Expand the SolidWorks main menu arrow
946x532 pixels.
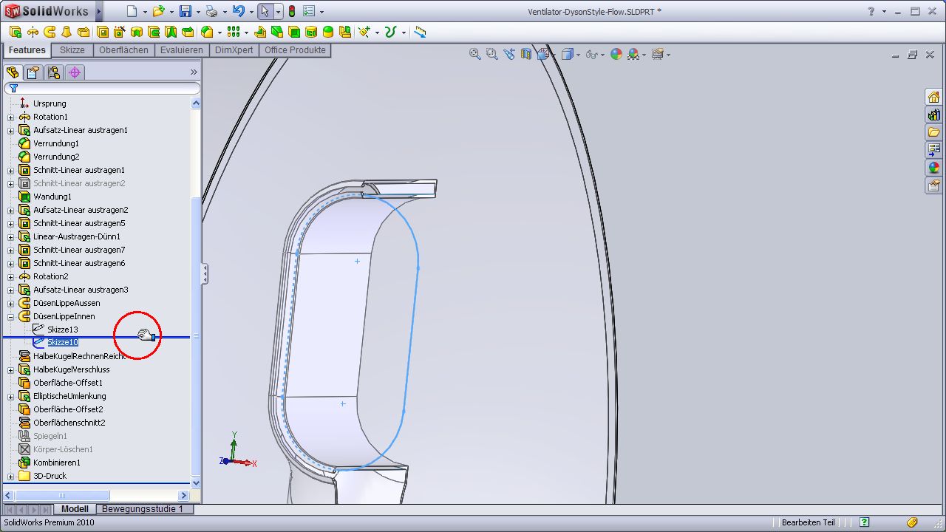point(99,11)
